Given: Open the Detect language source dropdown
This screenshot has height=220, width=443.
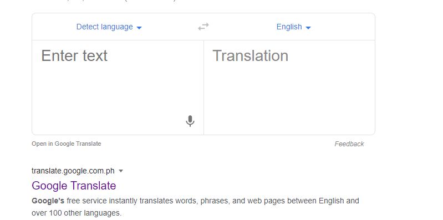Looking at the screenshot, I should (109, 27).
